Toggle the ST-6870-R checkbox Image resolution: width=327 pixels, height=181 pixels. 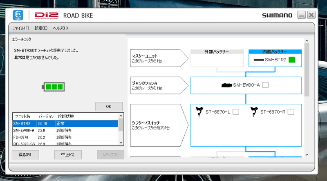291,112
